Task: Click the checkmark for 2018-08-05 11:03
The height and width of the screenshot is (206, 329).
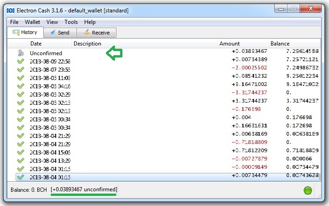Action: 21,78
